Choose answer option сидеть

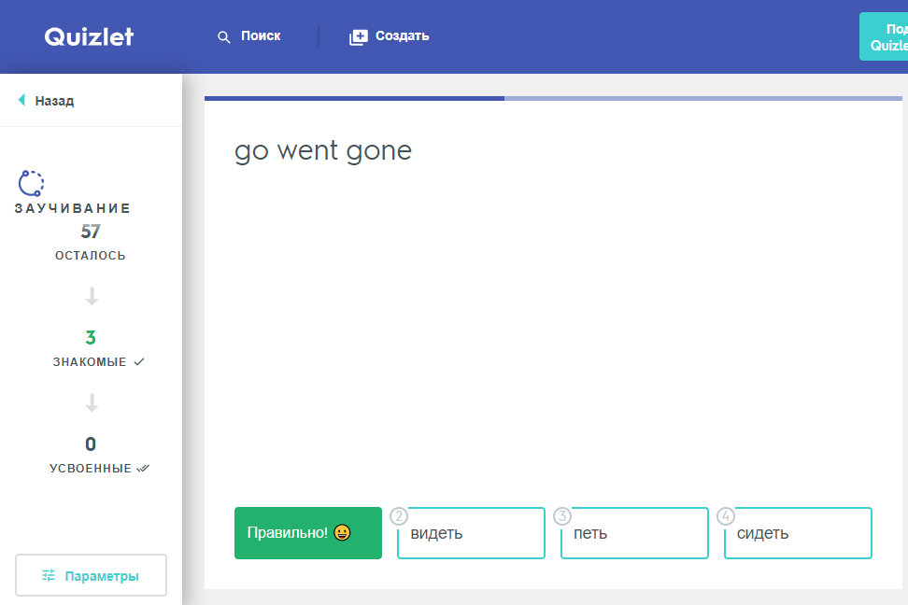pos(798,533)
